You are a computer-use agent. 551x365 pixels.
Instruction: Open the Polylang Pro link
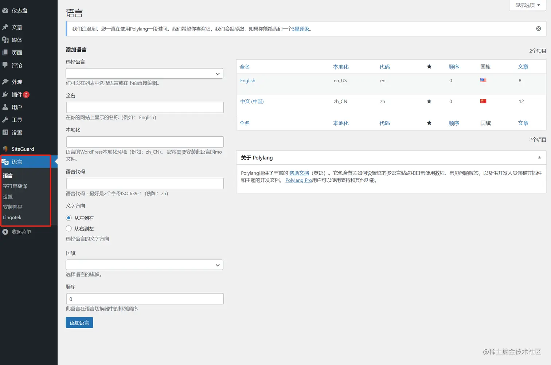299,180
